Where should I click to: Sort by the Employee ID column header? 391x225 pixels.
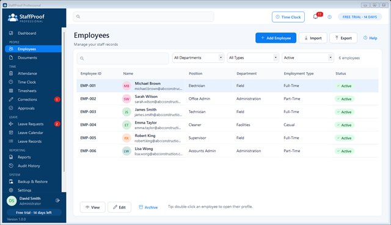(x=91, y=73)
